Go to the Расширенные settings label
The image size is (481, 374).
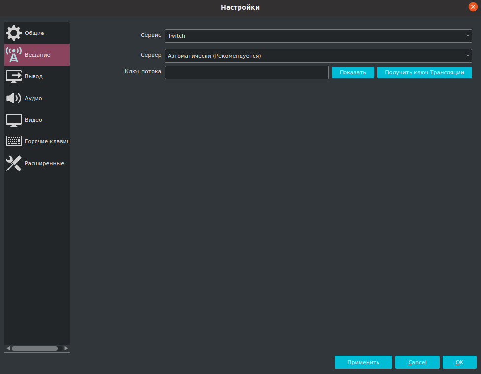click(x=44, y=163)
